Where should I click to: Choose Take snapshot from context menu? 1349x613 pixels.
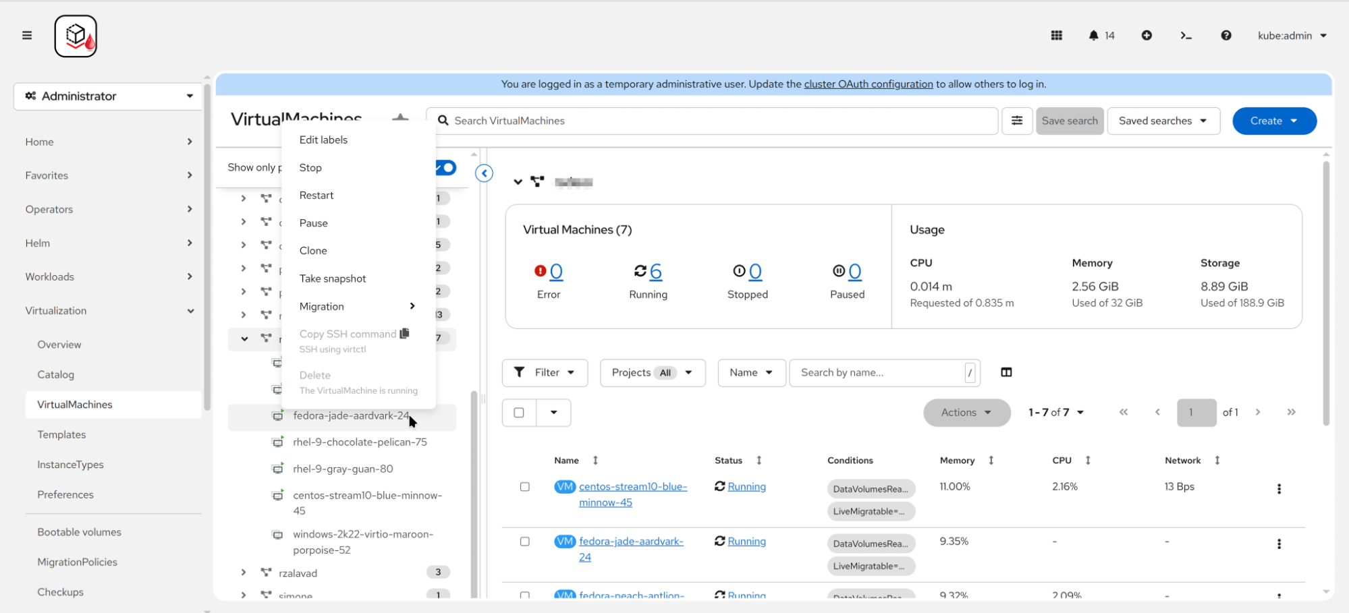(332, 279)
